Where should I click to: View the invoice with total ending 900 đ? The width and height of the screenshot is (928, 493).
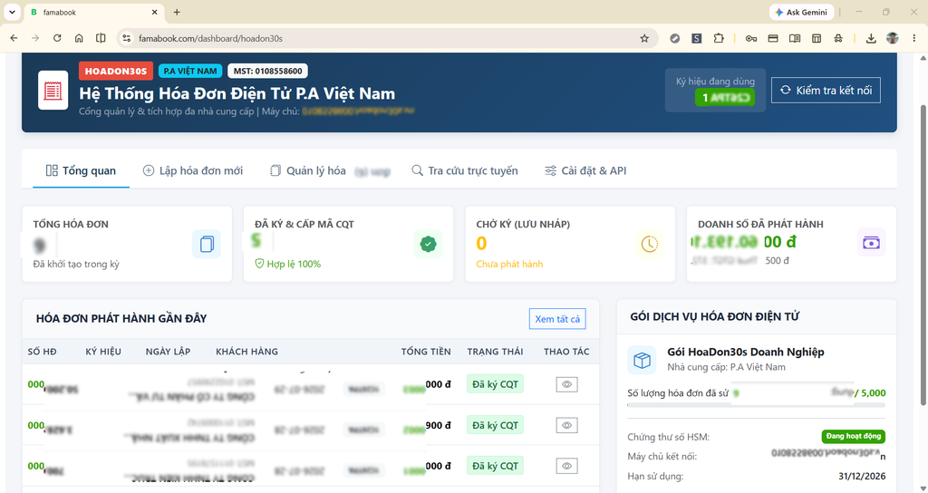(566, 425)
